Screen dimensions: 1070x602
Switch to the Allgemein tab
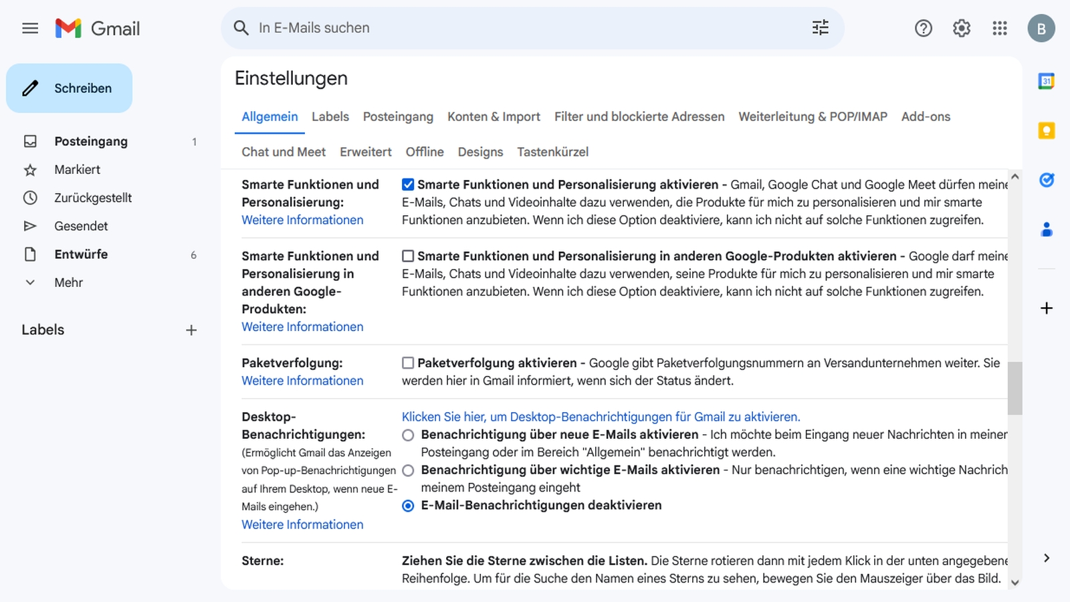(270, 116)
